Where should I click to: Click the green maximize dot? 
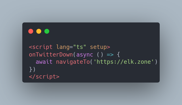pyautogui.click(x=47, y=31)
